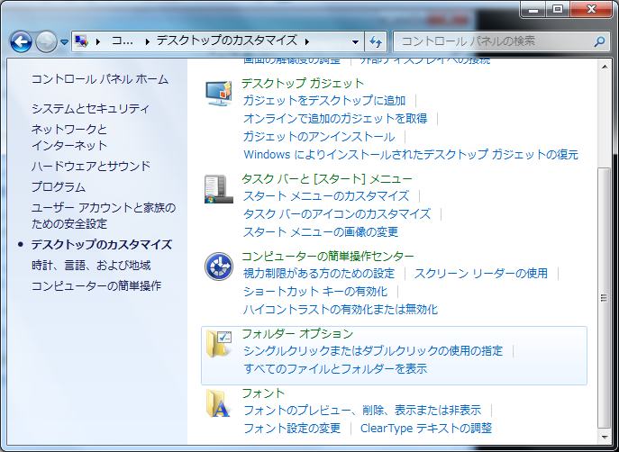Click the Forward navigation arrow button
This screenshot has width=619, height=452.
tap(46, 41)
